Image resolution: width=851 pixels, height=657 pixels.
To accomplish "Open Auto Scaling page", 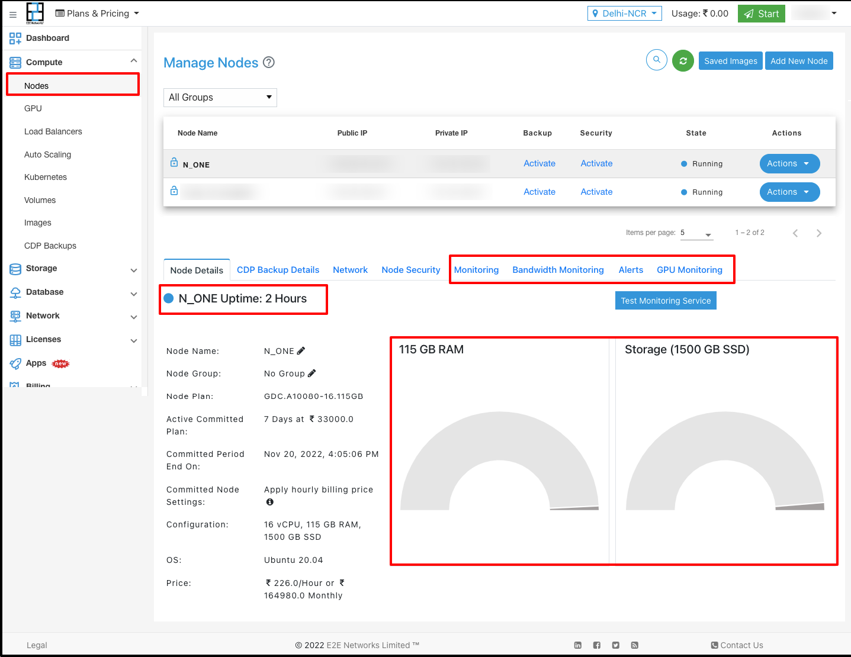I will click(47, 154).
